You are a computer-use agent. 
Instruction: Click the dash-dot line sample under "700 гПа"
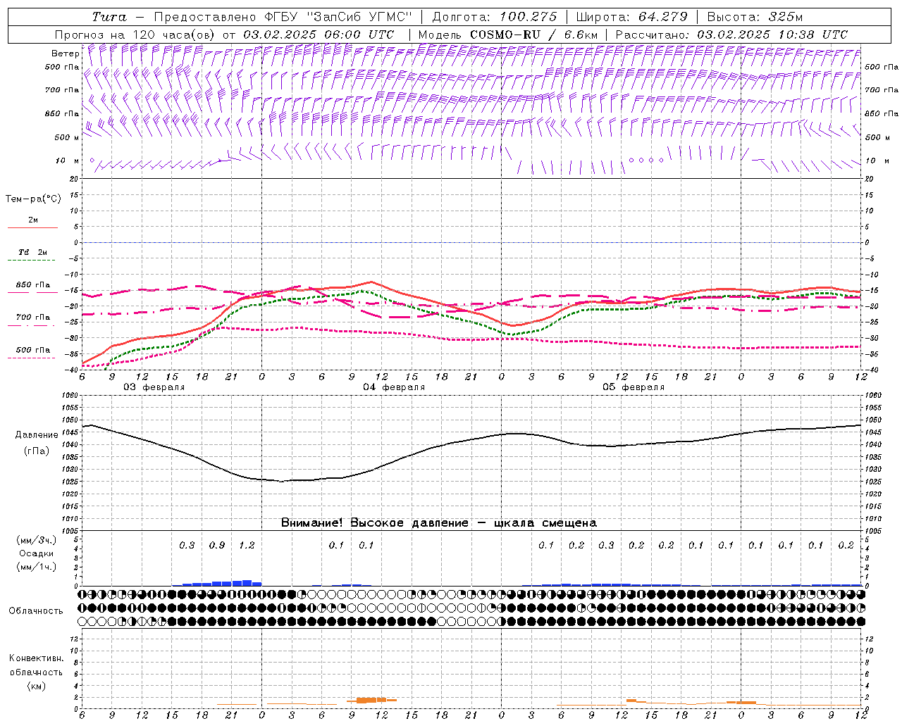pyautogui.click(x=32, y=325)
